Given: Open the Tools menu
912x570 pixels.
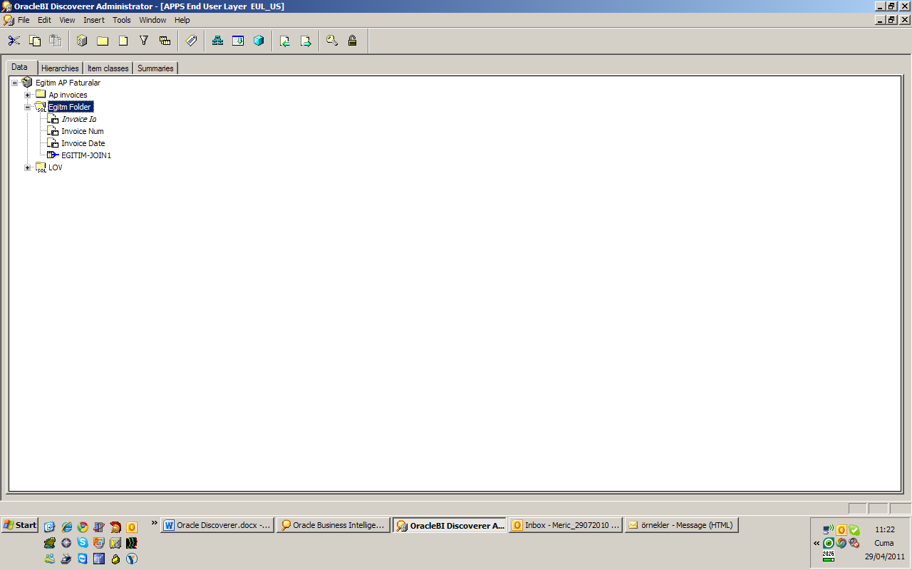Looking at the screenshot, I should pos(121,20).
